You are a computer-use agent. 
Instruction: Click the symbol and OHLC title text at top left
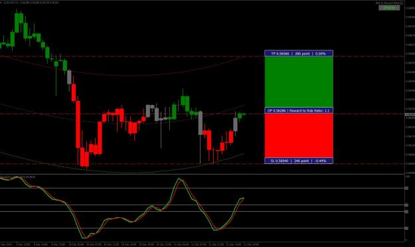(31, 3)
